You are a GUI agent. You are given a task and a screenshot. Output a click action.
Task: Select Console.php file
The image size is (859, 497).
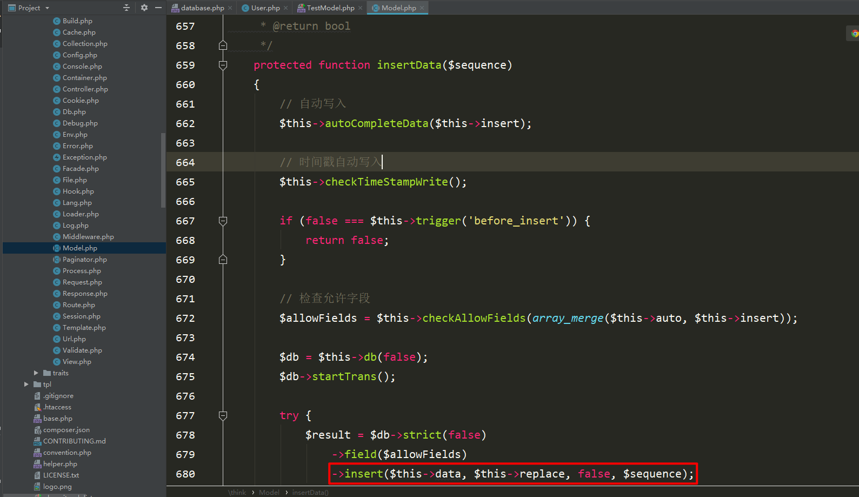(x=82, y=67)
